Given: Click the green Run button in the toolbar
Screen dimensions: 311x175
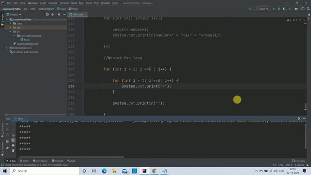Looking at the screenshot, I should coord(274,9).
